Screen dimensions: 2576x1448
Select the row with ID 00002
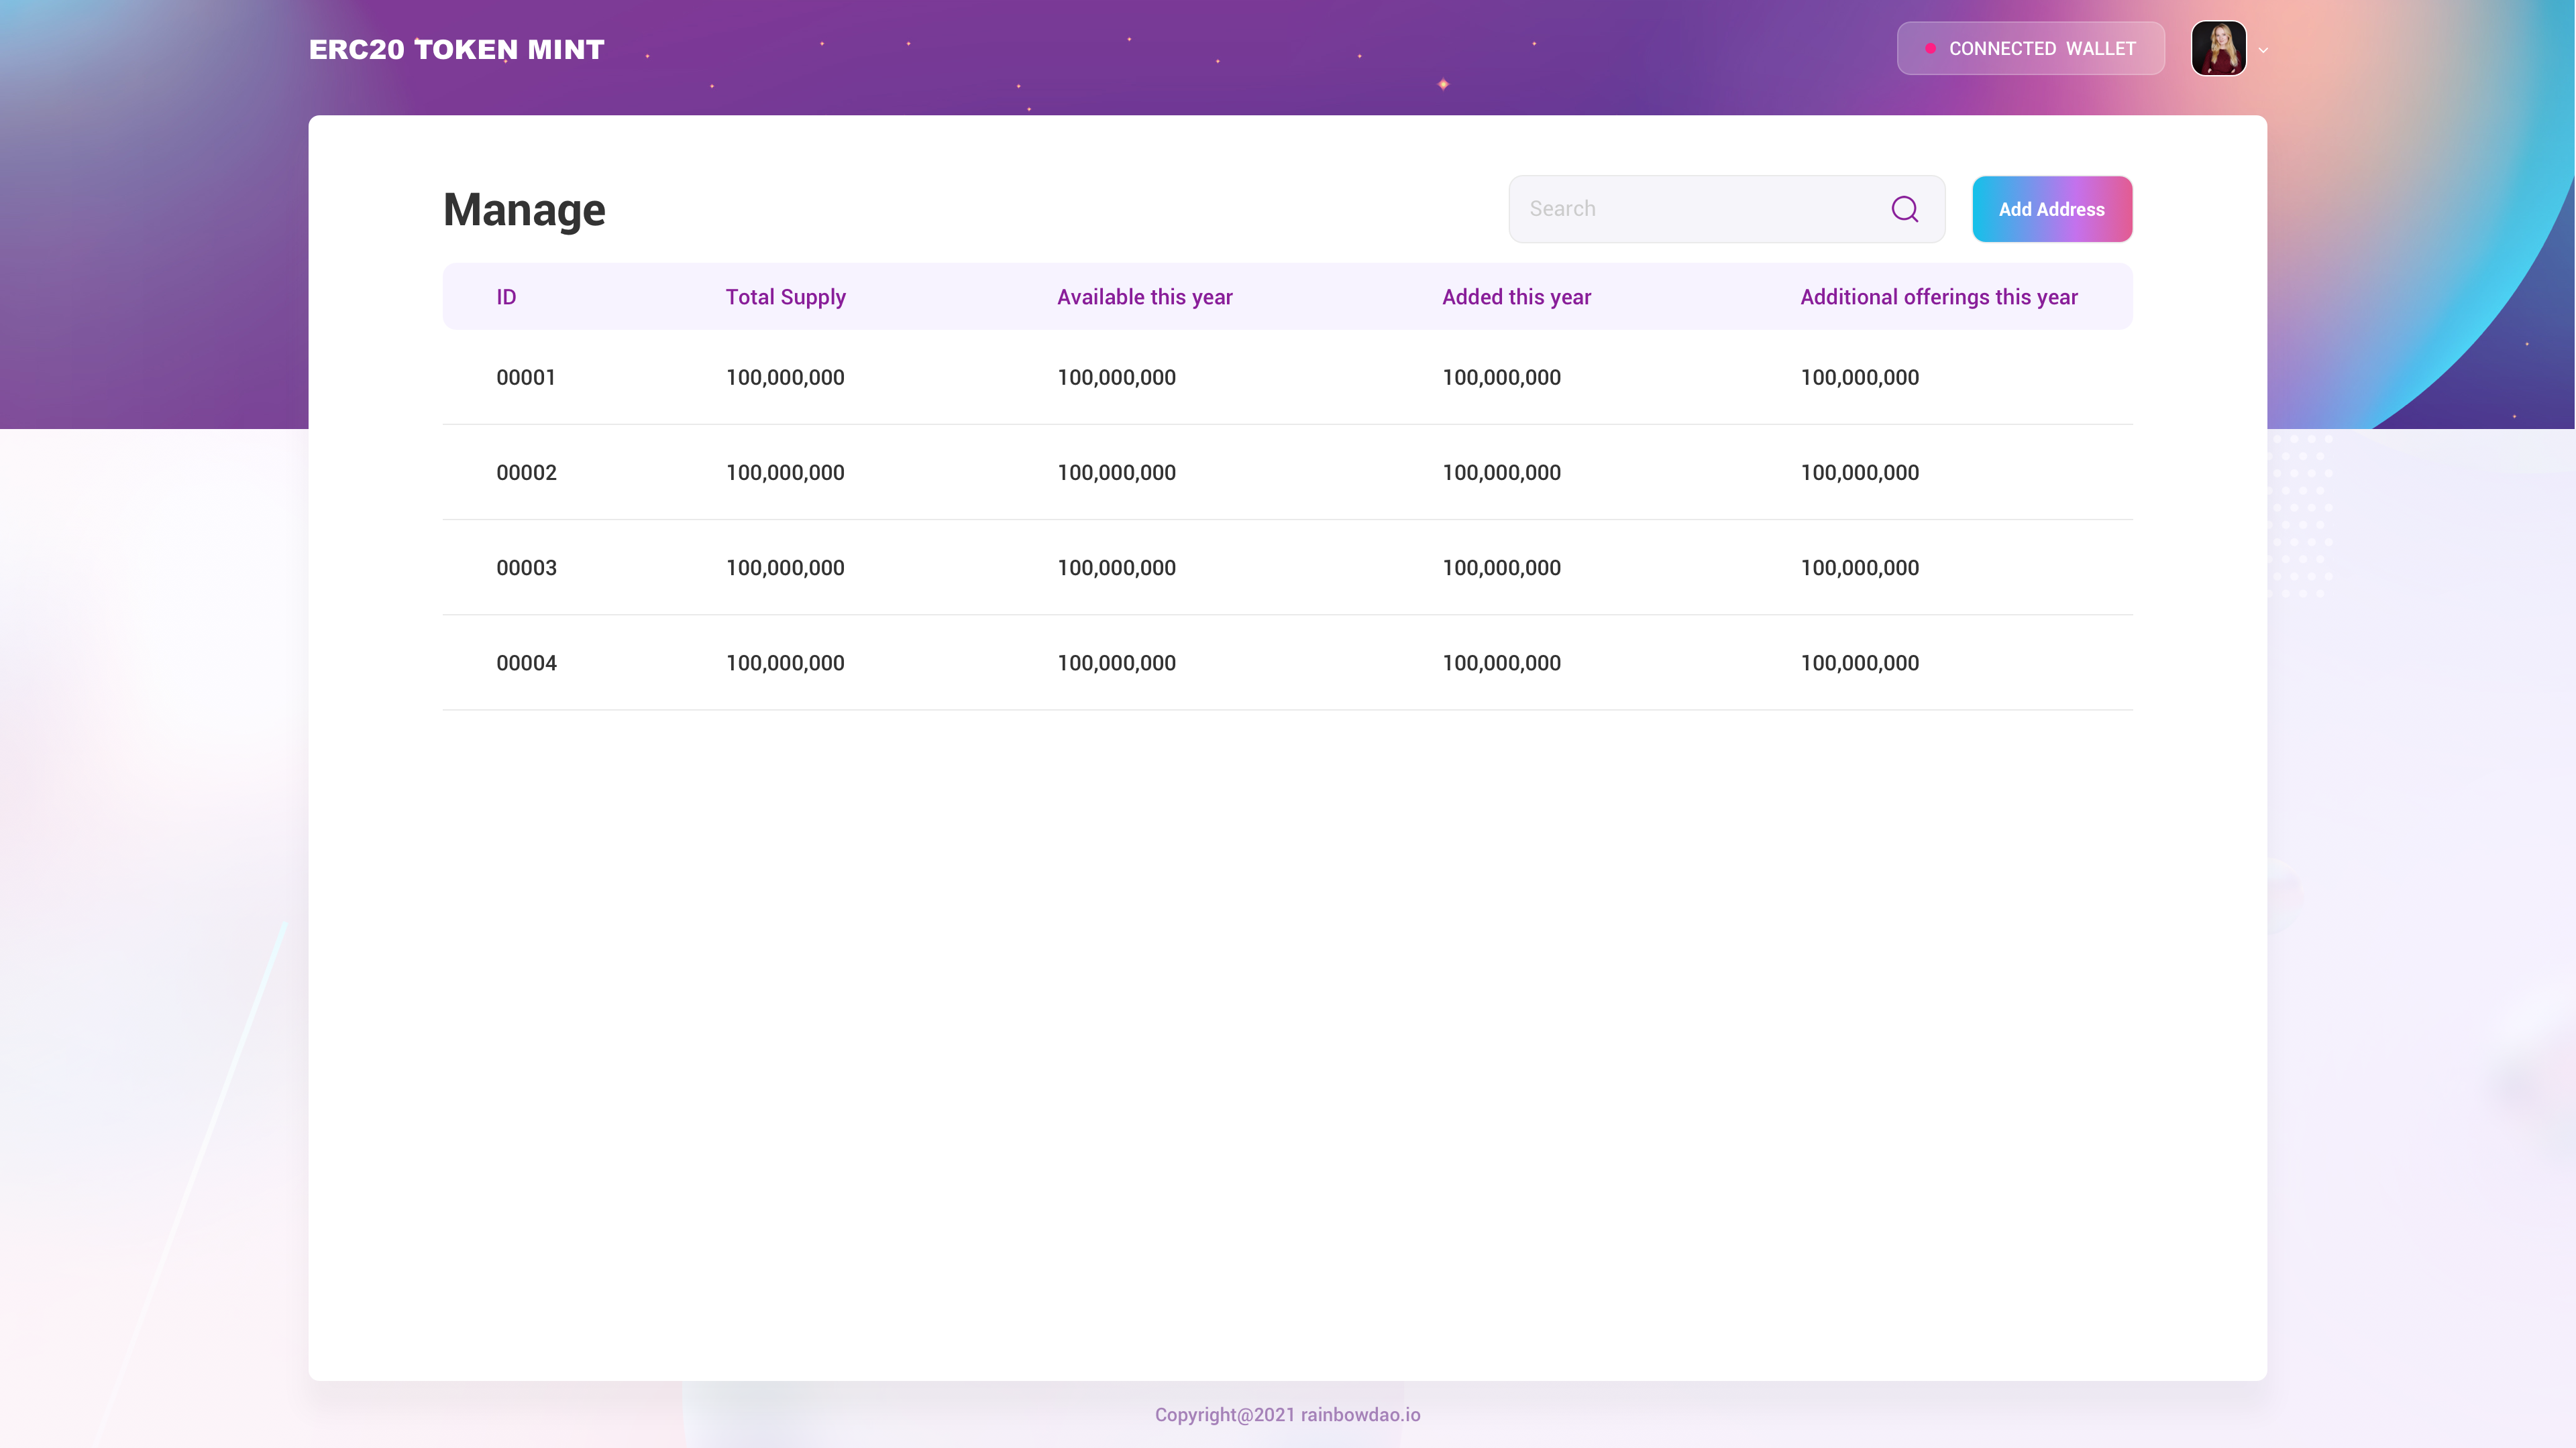point(526,473)
